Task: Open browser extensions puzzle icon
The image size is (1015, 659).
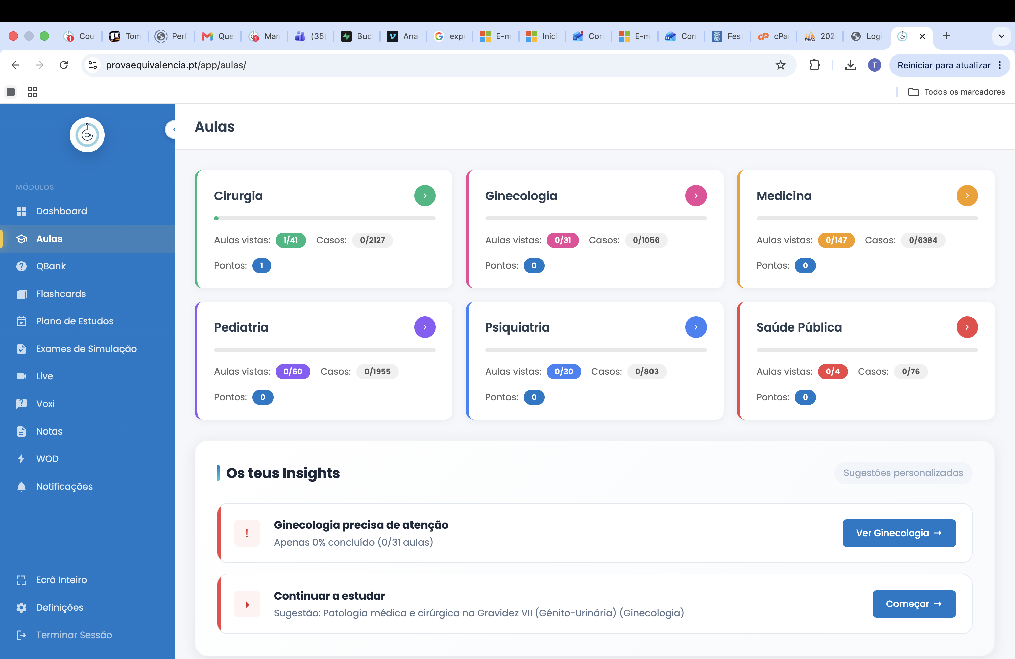Action: pos(814,65)
